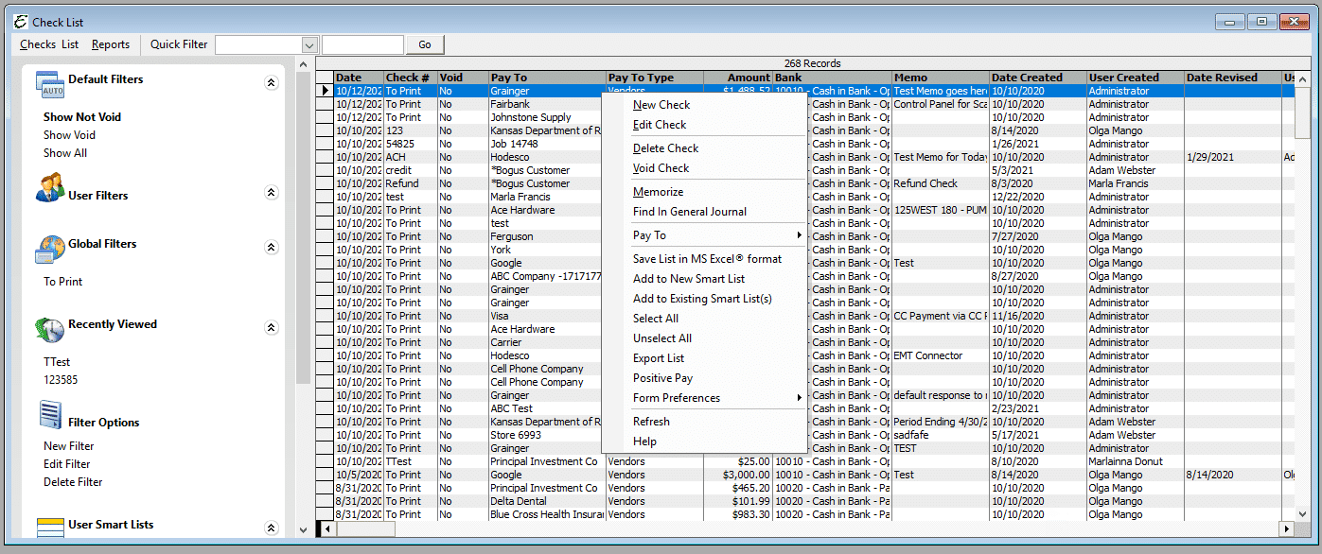
Task: Collapse the User Smart Lists section
Action: click(x=271, y=528)
